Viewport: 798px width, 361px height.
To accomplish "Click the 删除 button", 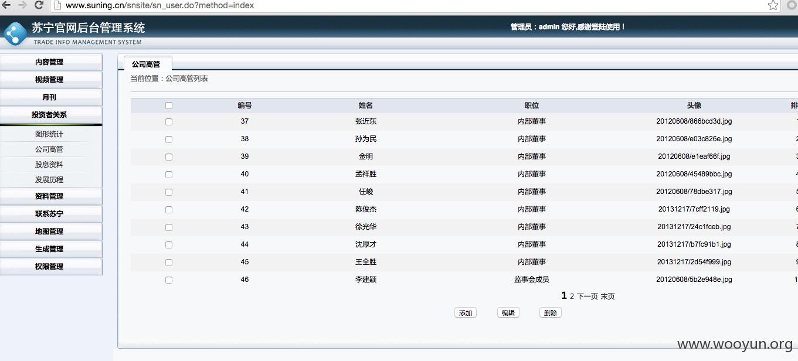I will (x=551, y=313).
